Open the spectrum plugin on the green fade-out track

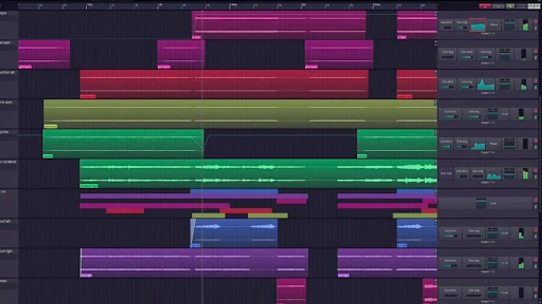tap(478, 144)
